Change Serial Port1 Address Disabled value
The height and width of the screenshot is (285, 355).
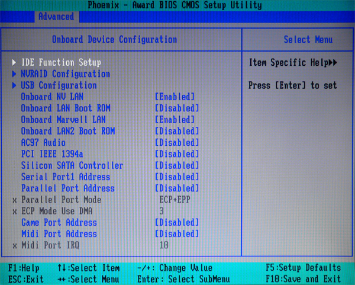(177, 177)
